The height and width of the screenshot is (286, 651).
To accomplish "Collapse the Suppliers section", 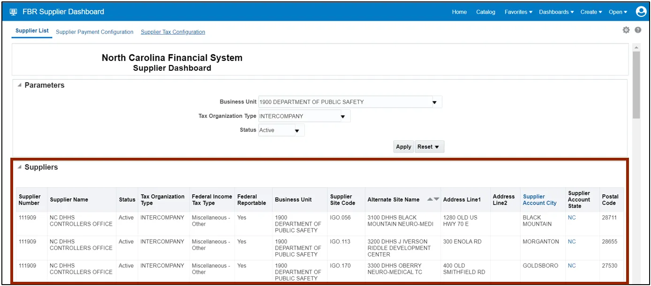I will pyautogui.click(x=19, y=167).
